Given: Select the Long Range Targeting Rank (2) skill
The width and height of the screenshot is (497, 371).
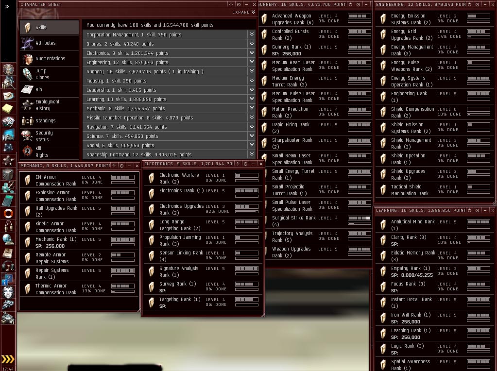Looking at the screenshot, I should pyautogui.click(x=203, y=225).
